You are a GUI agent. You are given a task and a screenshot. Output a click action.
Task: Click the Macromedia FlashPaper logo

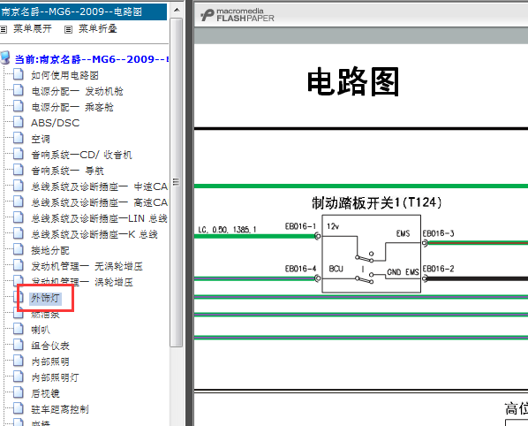click(x=238, y=15)
